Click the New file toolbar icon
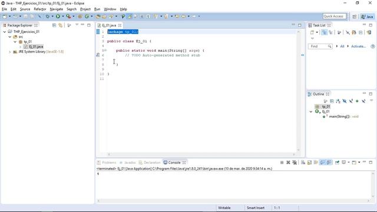This screenshot has width=377, height=212. coord(5,16)
